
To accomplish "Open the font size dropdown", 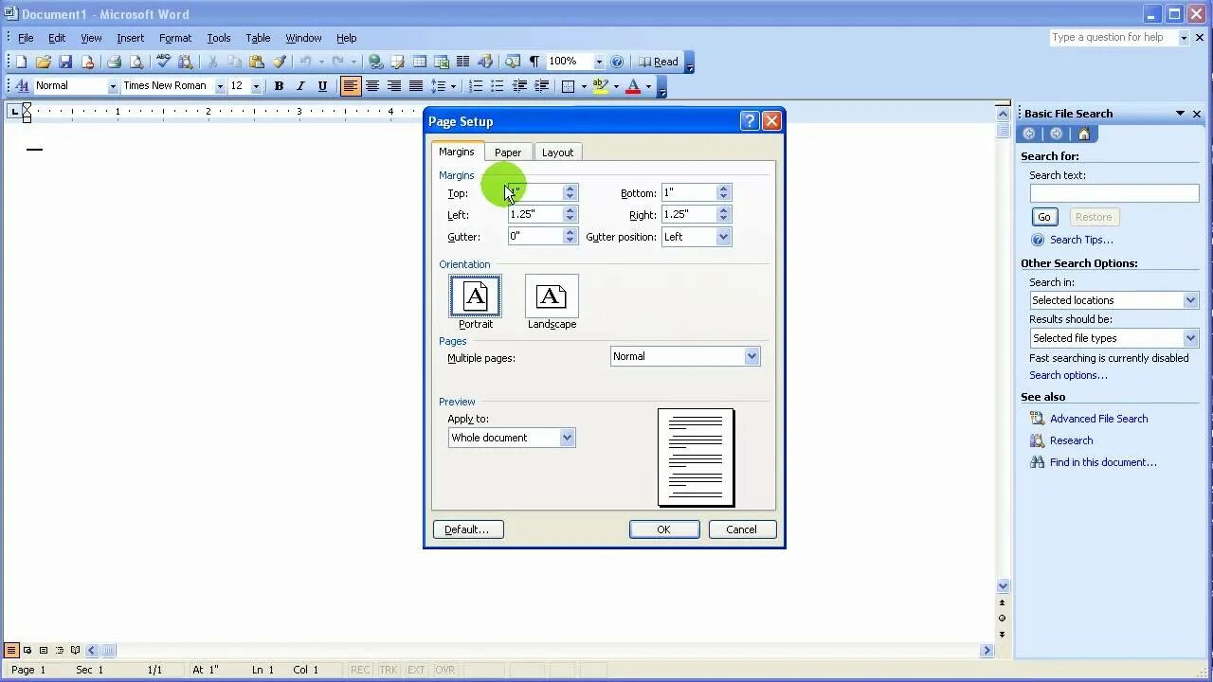I will click(x=256, y=86).
